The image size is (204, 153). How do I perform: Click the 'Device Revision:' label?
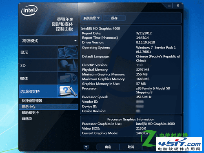(x=94, y=111)
